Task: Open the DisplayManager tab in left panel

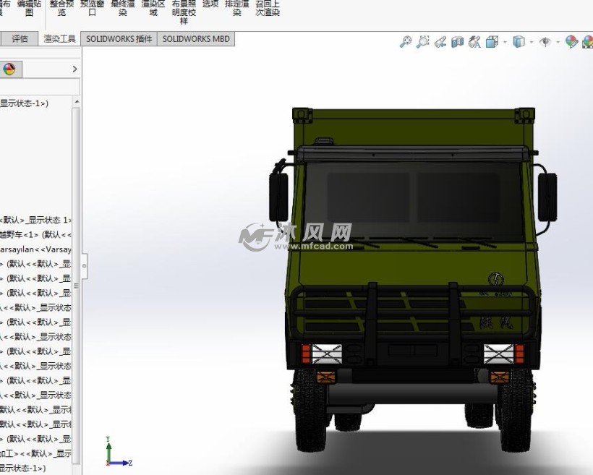Action: [9, 69]
